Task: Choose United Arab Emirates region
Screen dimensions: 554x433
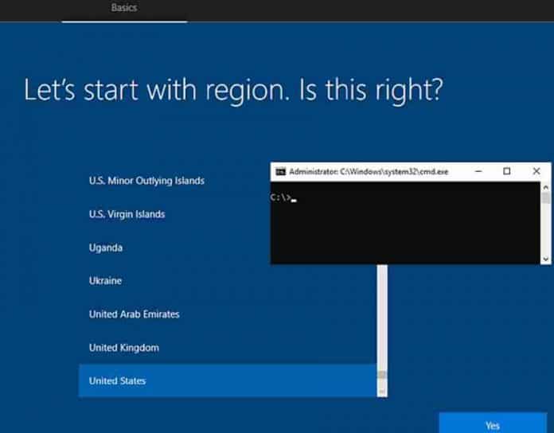Action: point(134,314)
